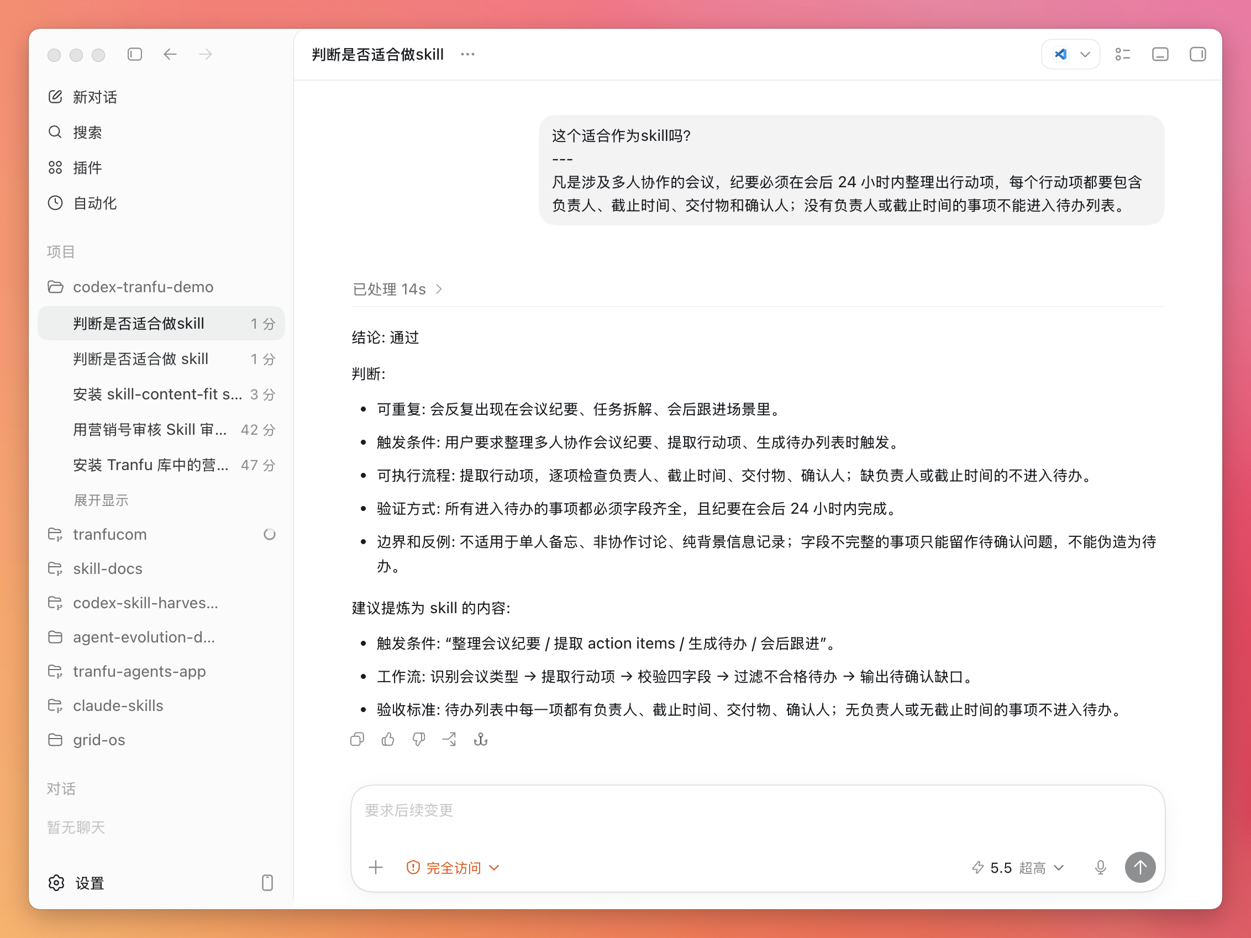Open the 自动化 automation section
This screenshot has width=1251, height=938.
tap(161, 203)
